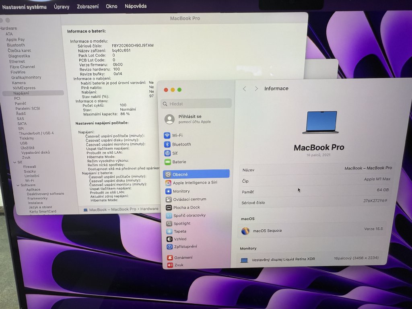412x309 pixels.
Task: Click the Obecné gear icon
Action: point(168,174)
